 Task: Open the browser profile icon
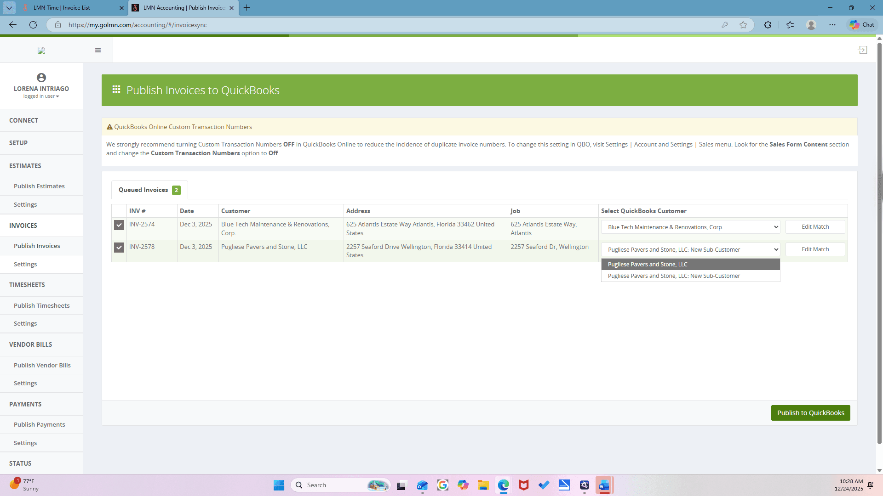811,25
